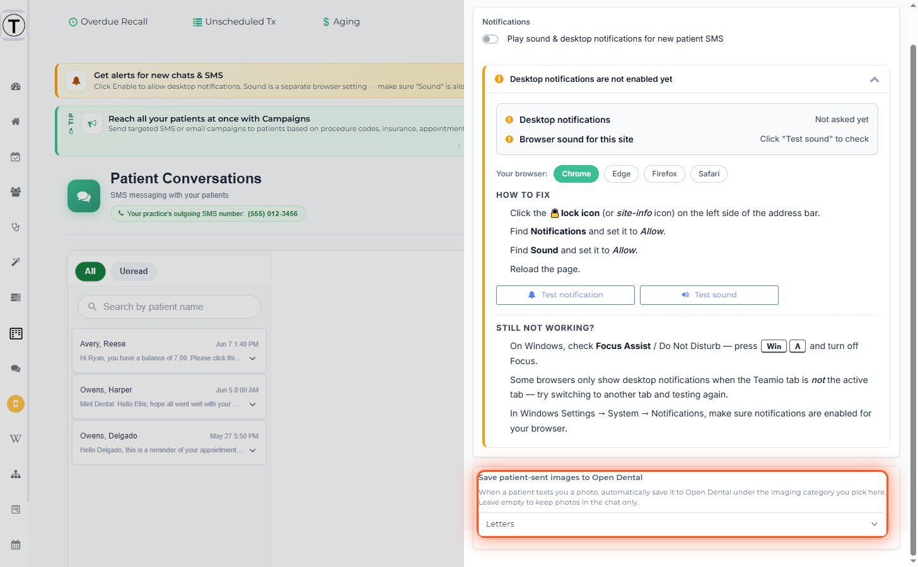Click the Test notification button

566,295
